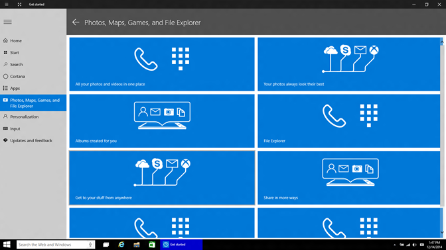Click the scrollbar up arrow
Image resolution: width=446 pixels, height=250 pixels.
pos(442,42)
